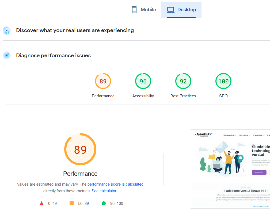Click the green circle 90–100 legend icon
Screen dimensions: 270x211
click(104, 204)
